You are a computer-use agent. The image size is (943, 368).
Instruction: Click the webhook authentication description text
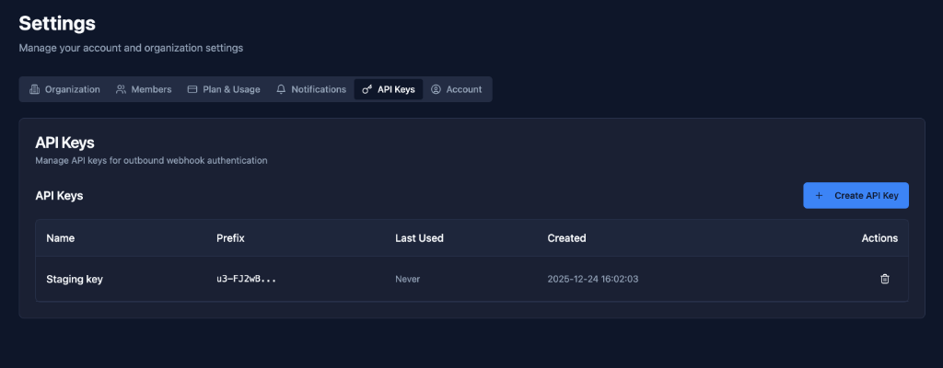(151, 160)
